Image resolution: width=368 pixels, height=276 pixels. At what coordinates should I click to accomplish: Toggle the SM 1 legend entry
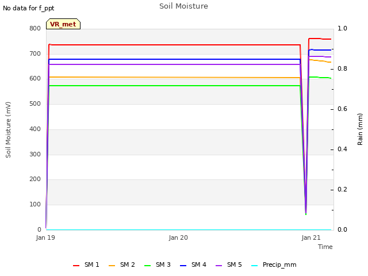86,264
